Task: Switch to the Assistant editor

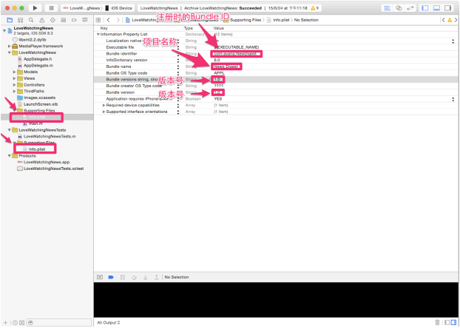Action: pos(399,8)
